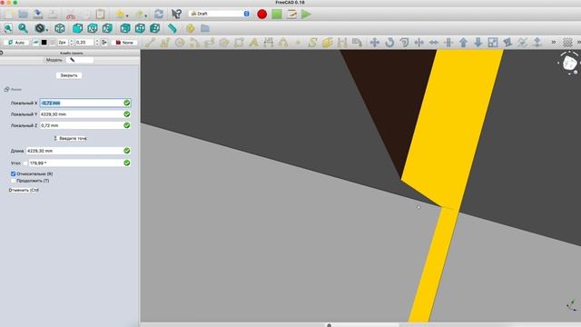Adjust the 0,20 font size stepper
581x327 pixels.
click(97, 43)
